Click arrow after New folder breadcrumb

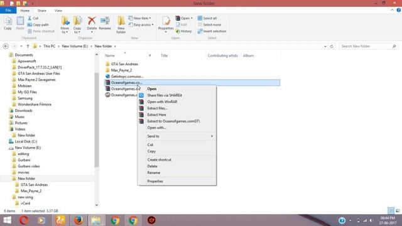(115, 46)
